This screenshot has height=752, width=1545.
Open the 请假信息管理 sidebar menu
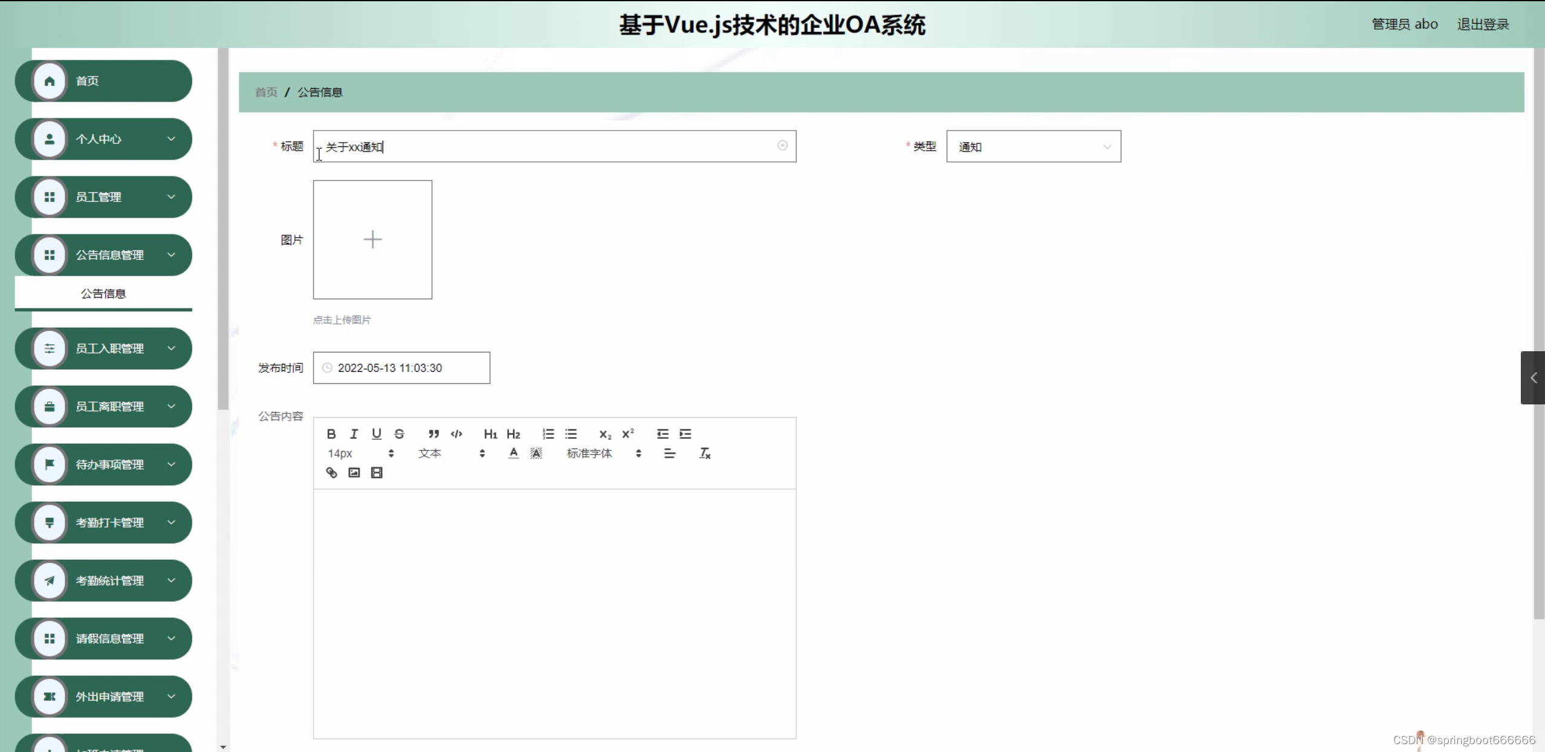click(x=103, y=638)
